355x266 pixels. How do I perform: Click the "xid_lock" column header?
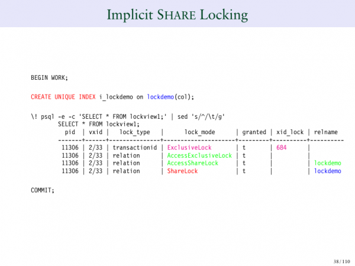point(290,132)
